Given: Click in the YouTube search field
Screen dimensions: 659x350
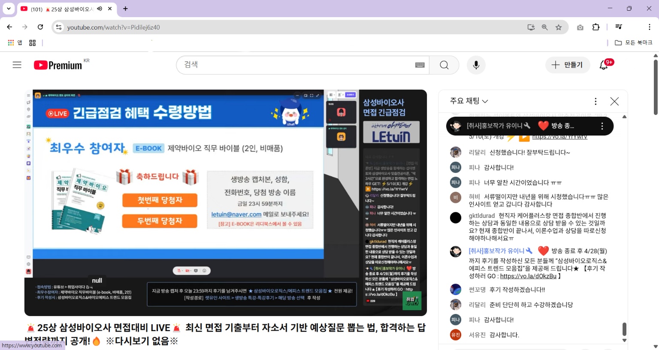Looking at the screenshot, I should click(x=296, y=65).
